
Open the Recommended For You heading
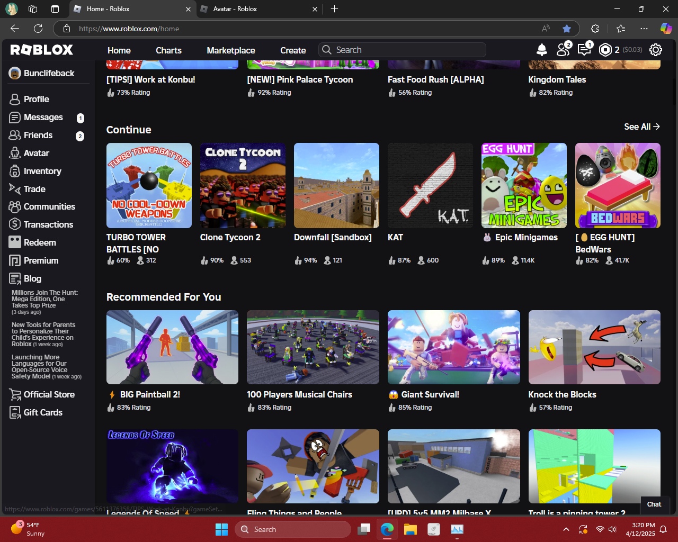tap(164, 297)
